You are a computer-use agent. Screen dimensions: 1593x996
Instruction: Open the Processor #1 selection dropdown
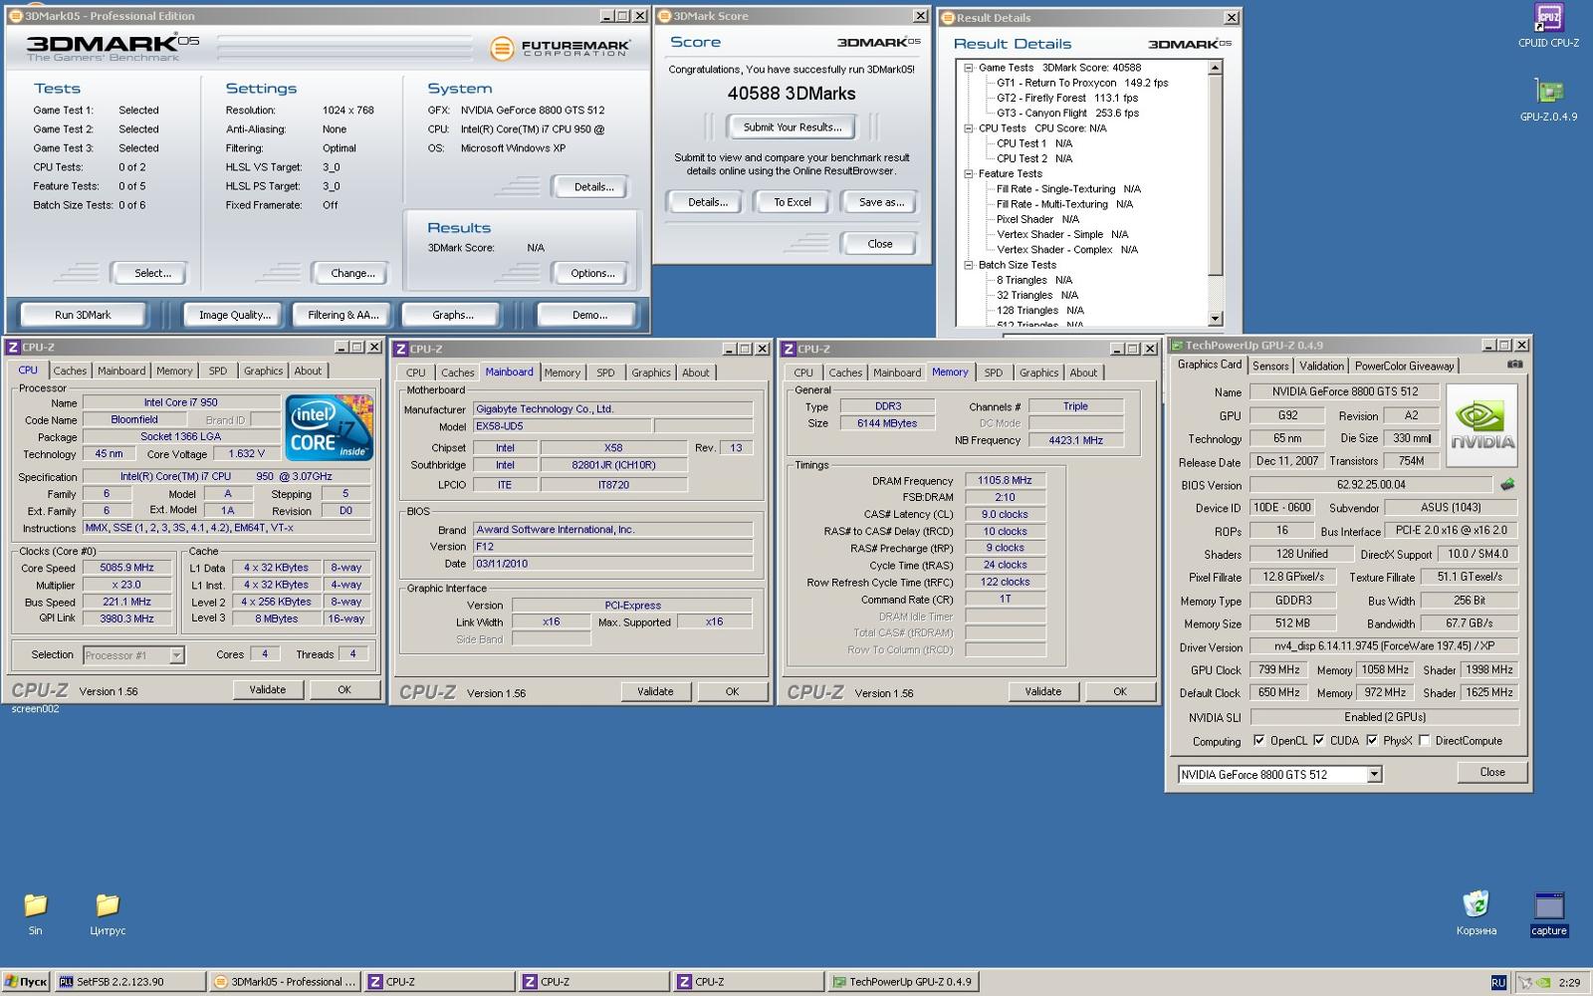point(176,655)
